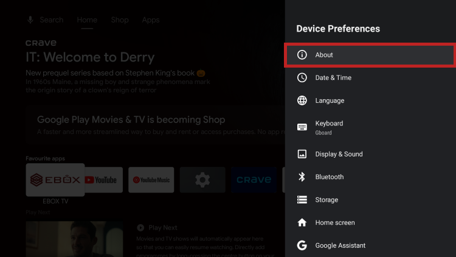Select the Date & Time clock icon
Image resolution: width=456 pixels, height=257 pixels.
click(302, 78)
